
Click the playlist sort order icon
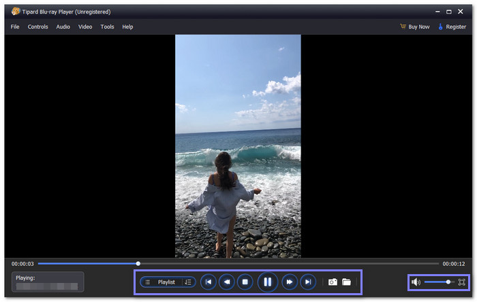(188, 282)
